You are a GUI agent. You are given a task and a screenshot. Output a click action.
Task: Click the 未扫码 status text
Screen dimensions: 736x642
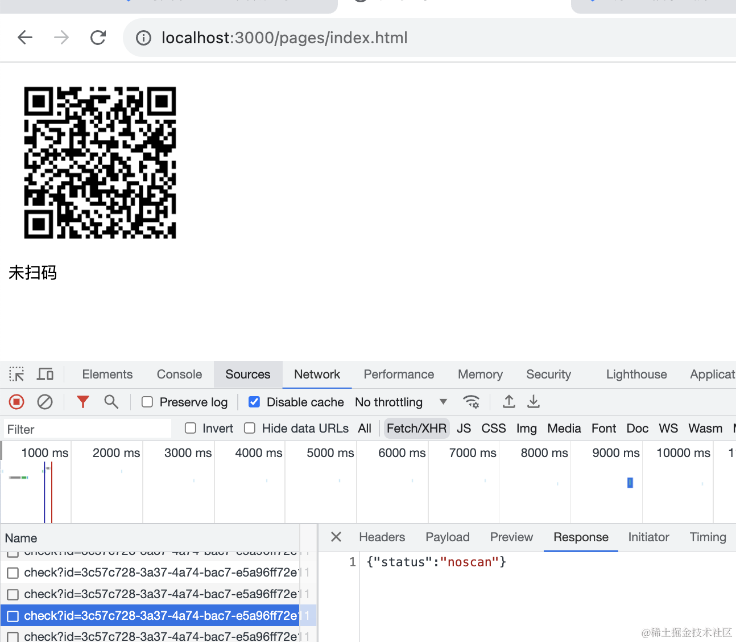(33, 273)
